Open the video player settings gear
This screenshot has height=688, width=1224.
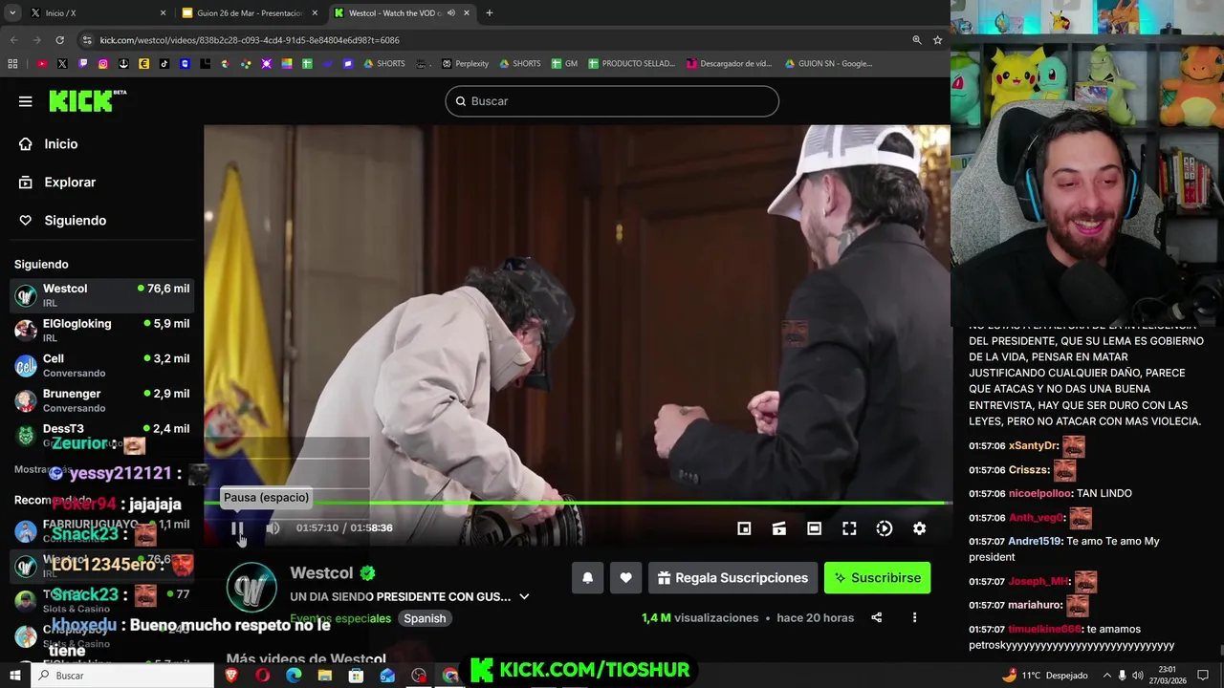coord(919,528)
